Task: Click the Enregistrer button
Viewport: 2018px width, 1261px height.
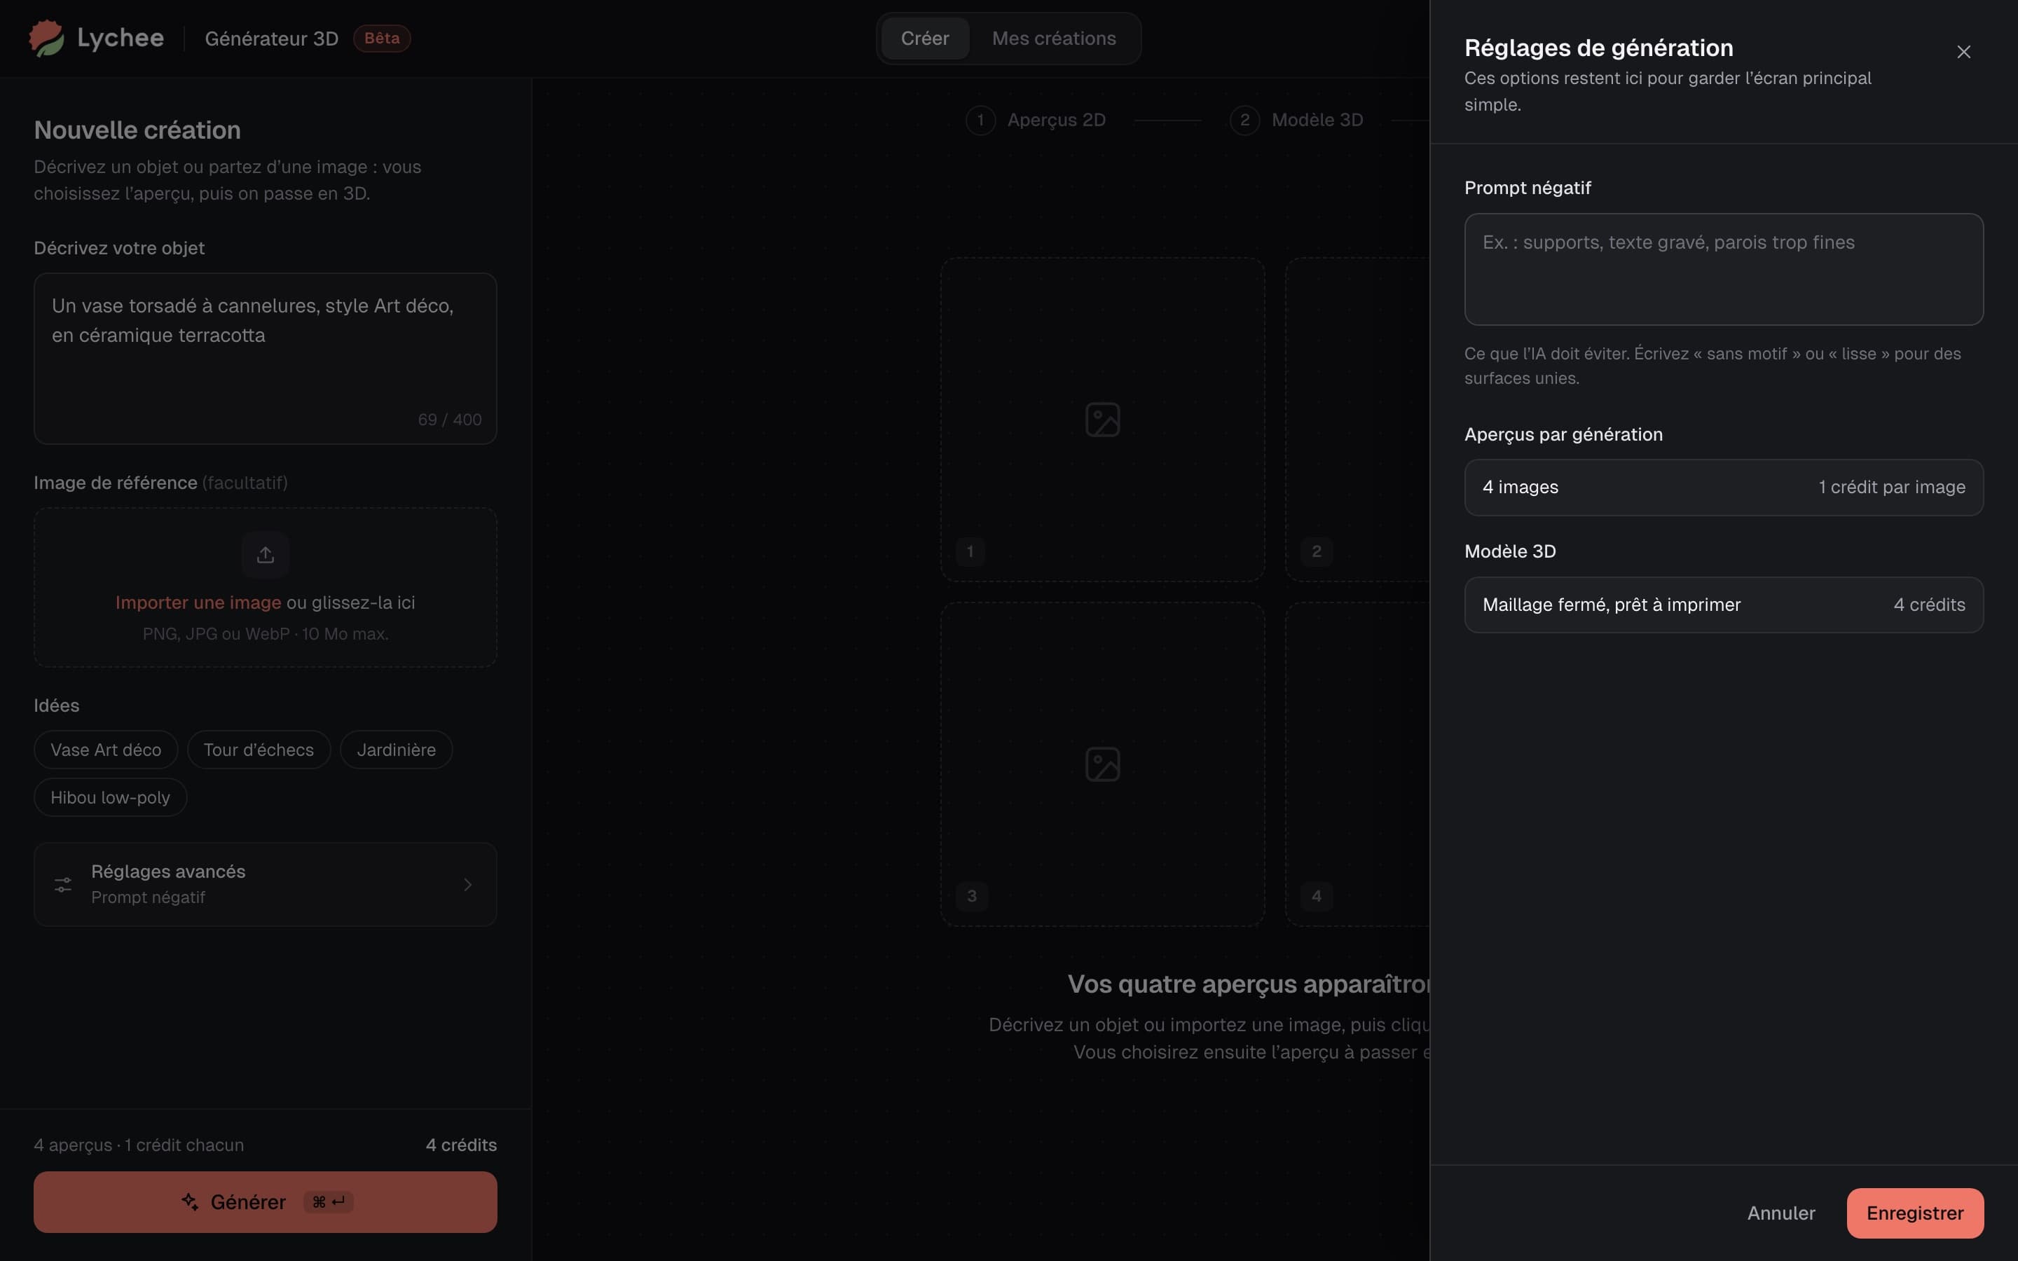Action: click(x=1914, y=1213)
